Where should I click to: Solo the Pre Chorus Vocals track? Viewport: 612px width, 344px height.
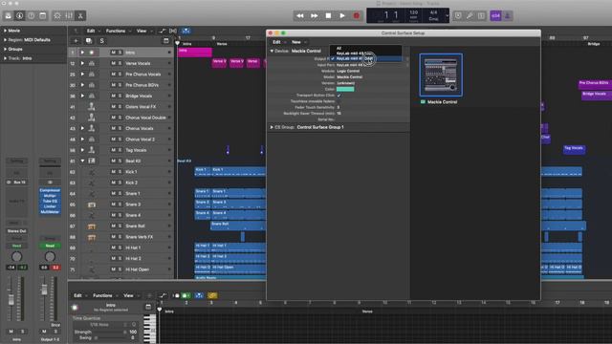coord(120,75)
